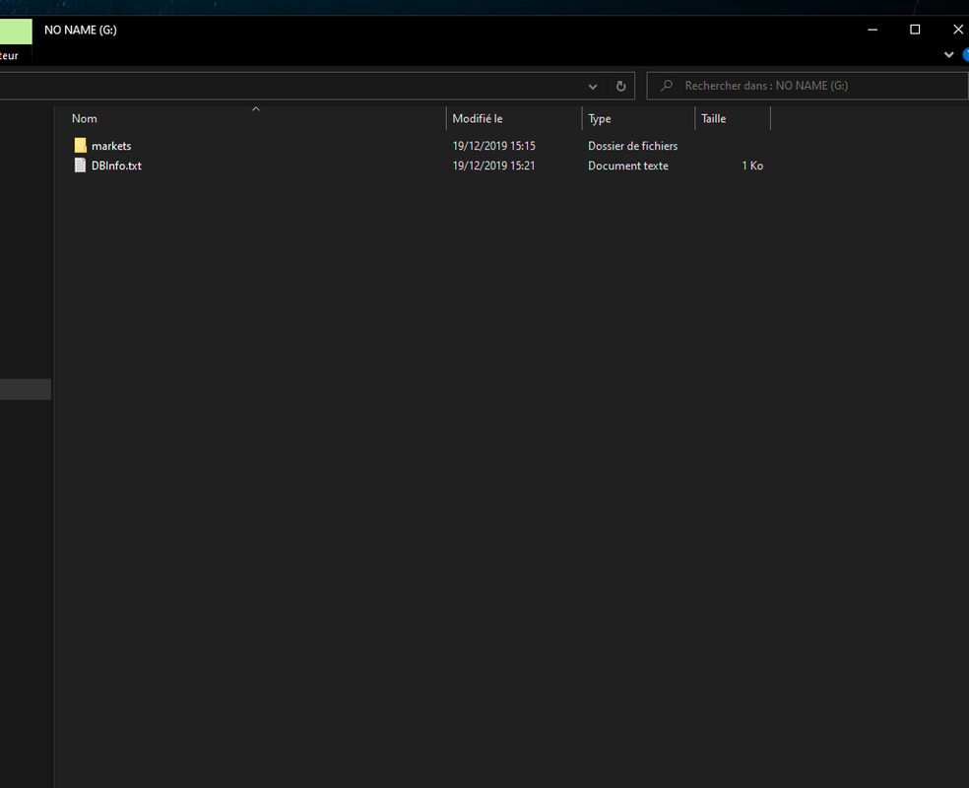Click the 19/12/2019 15:15 date cell
The width and height of the screenshot is (969, 788).
click(x=493, y=146)
